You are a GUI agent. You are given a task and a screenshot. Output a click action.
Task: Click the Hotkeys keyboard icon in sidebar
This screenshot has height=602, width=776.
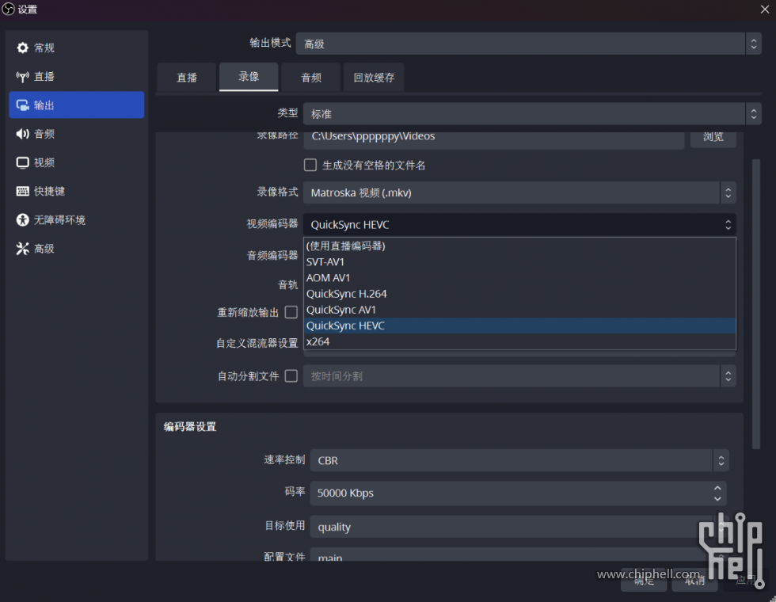[23, 191]
